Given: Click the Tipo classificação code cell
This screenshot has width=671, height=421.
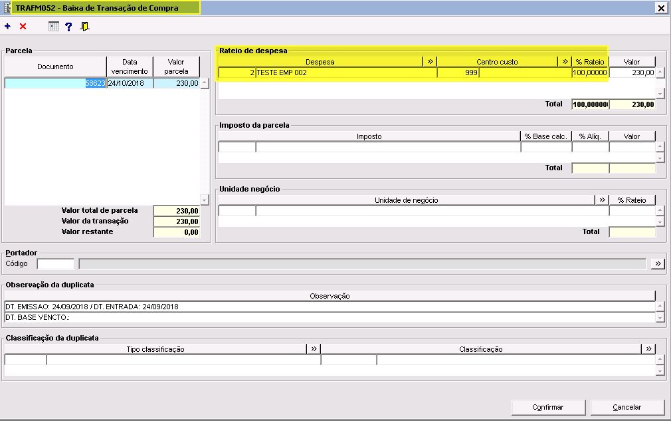Looking at the screenshot, I should [25, 360].
